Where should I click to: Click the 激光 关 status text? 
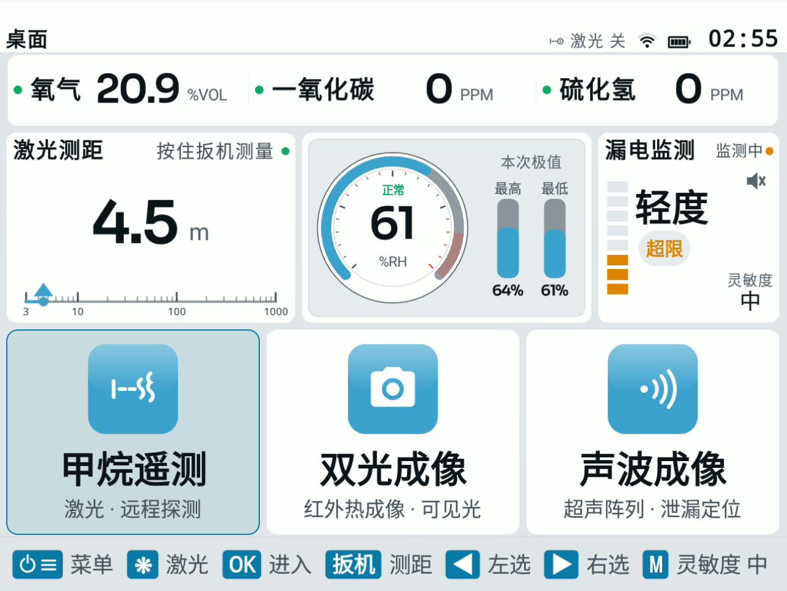click(x=598, y=41)
